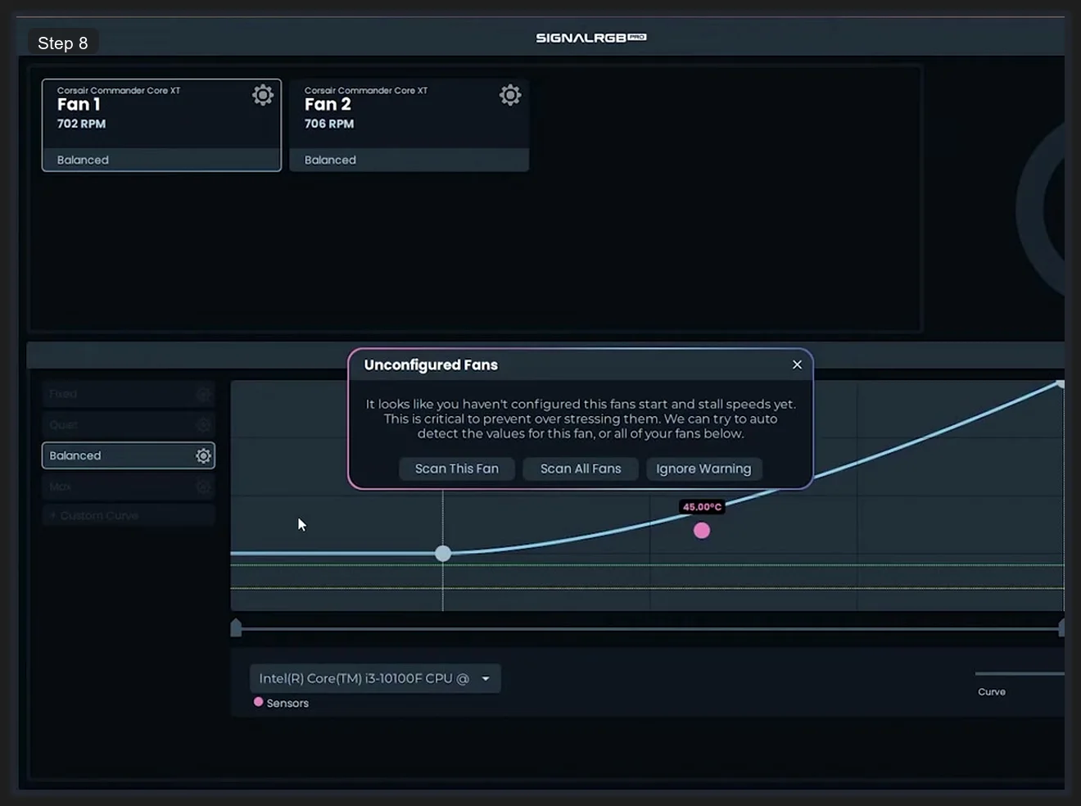Image resolution: width=1081 pixels, height=806 pixels.
Task: Choose the Max fan profile
Action: [115, 487]
